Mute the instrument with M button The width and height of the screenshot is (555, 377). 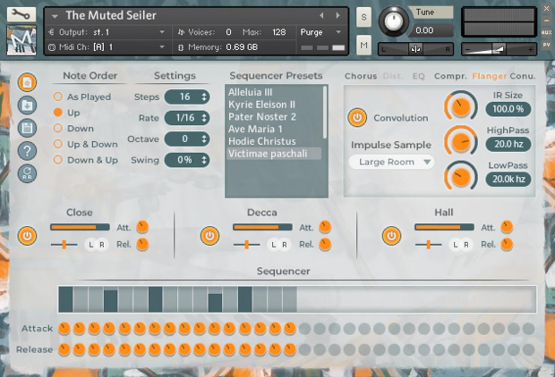[x=364, y=45]
